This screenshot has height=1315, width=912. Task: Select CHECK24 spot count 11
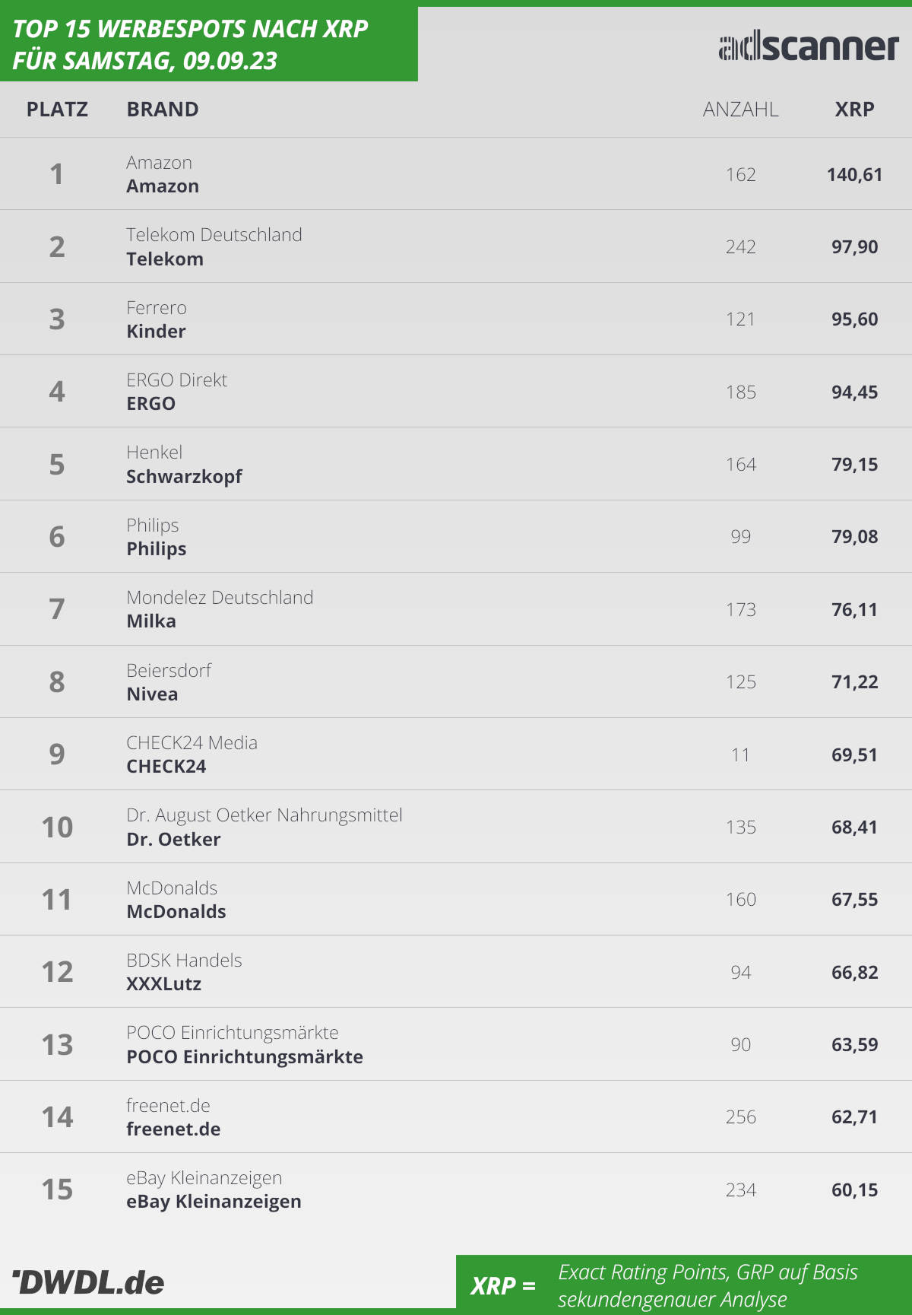click(740, 755)
